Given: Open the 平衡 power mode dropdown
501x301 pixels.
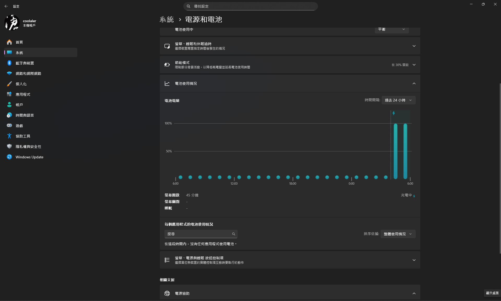Looking at the screenshot, I should 392,29.
